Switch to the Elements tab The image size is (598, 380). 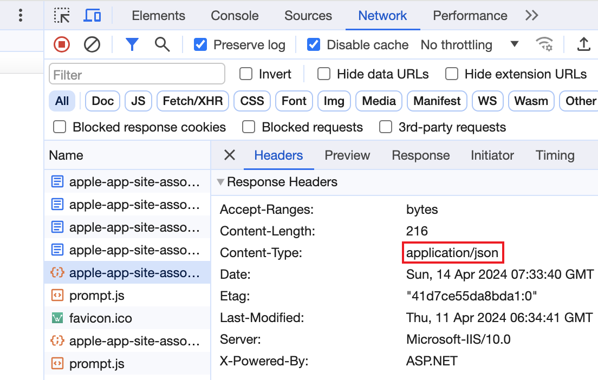(x=158, y=16)
